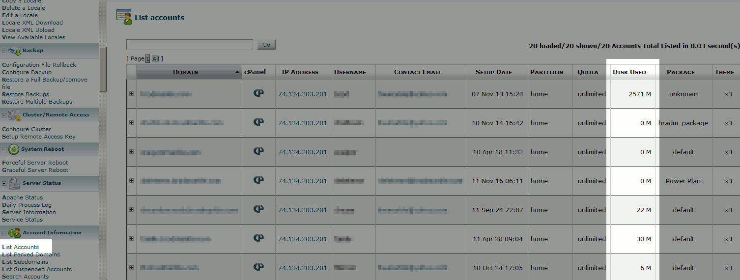Open cPanel icon in 11 Nov 16 row
The height and width of the screenshot is (280, 740).
258,180
